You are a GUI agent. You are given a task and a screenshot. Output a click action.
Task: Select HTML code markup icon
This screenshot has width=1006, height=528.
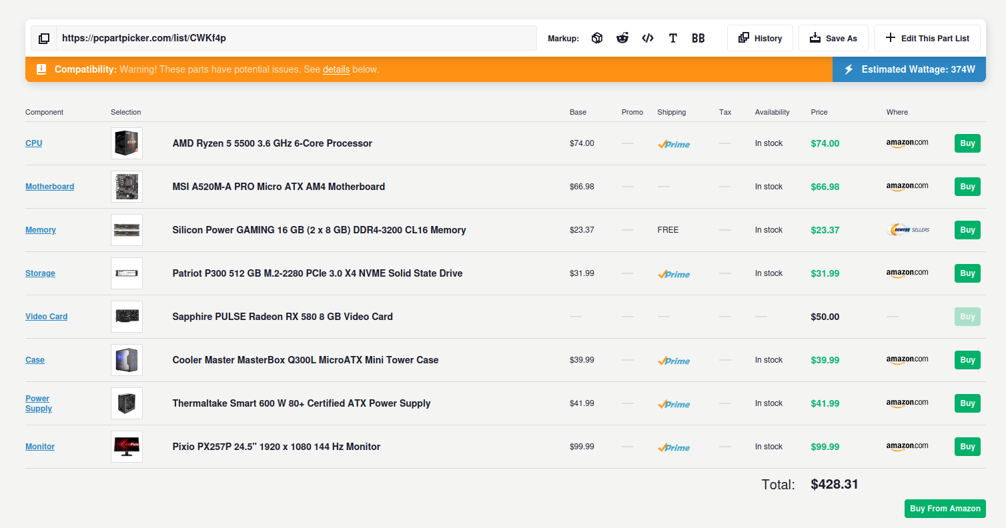(x=648, y=38)
